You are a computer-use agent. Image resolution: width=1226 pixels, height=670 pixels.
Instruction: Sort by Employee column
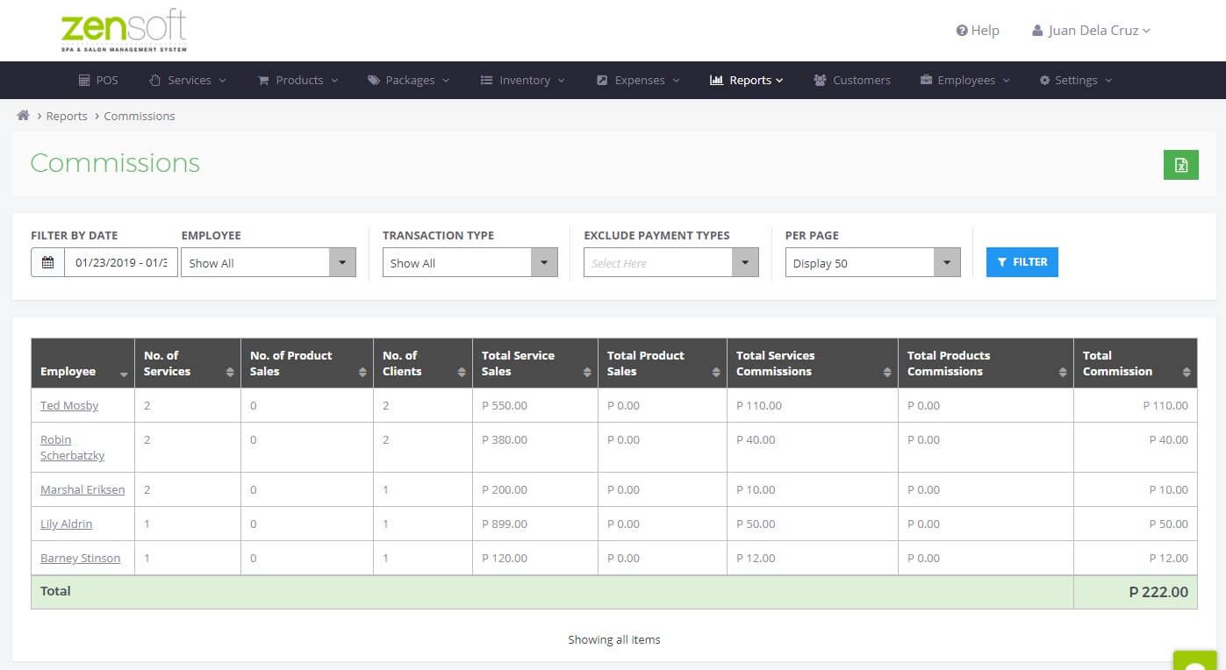[82, 363]
